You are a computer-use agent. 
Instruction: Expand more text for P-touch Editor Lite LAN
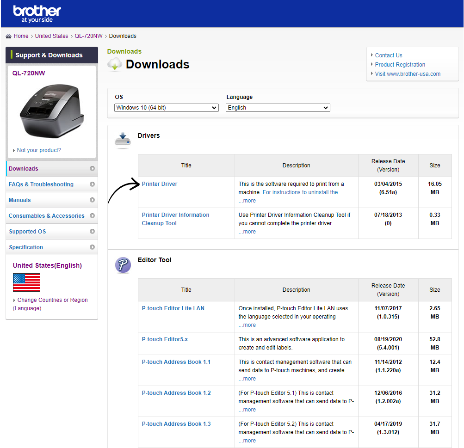pyautogui.click(x=247, y=325)
